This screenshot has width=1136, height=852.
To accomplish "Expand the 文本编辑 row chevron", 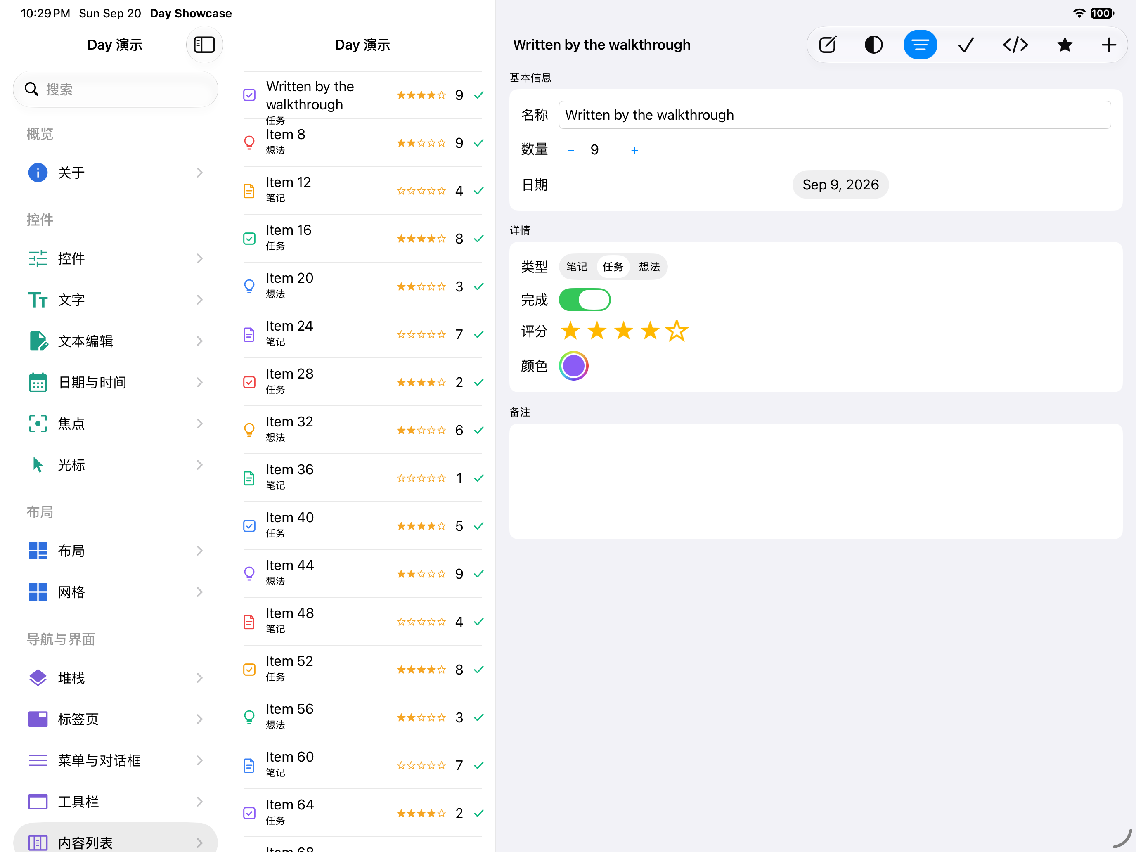I will tap(199, 341).
